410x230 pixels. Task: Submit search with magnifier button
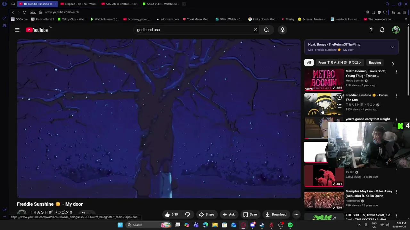pos(266,30)
